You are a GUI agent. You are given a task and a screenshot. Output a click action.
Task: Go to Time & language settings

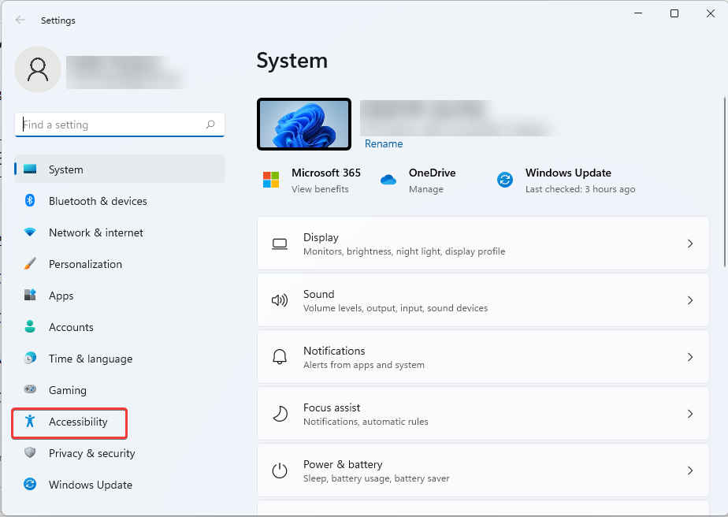tap(90, 359)
